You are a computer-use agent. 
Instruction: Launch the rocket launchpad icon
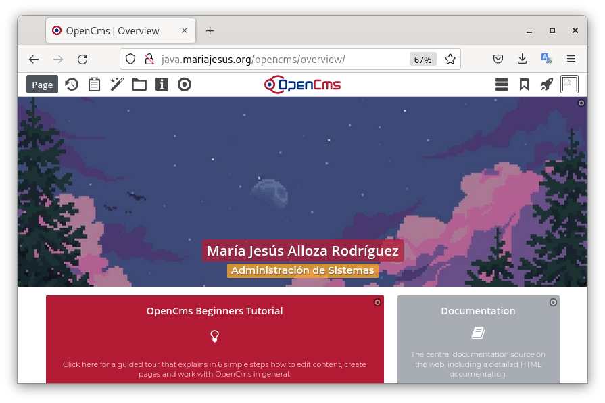point(546,85)
